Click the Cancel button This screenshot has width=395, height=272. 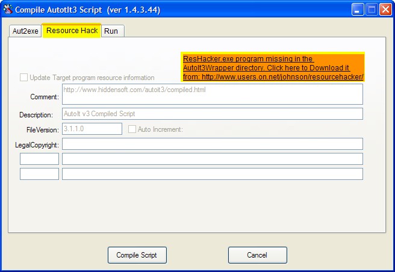[257, 255]
